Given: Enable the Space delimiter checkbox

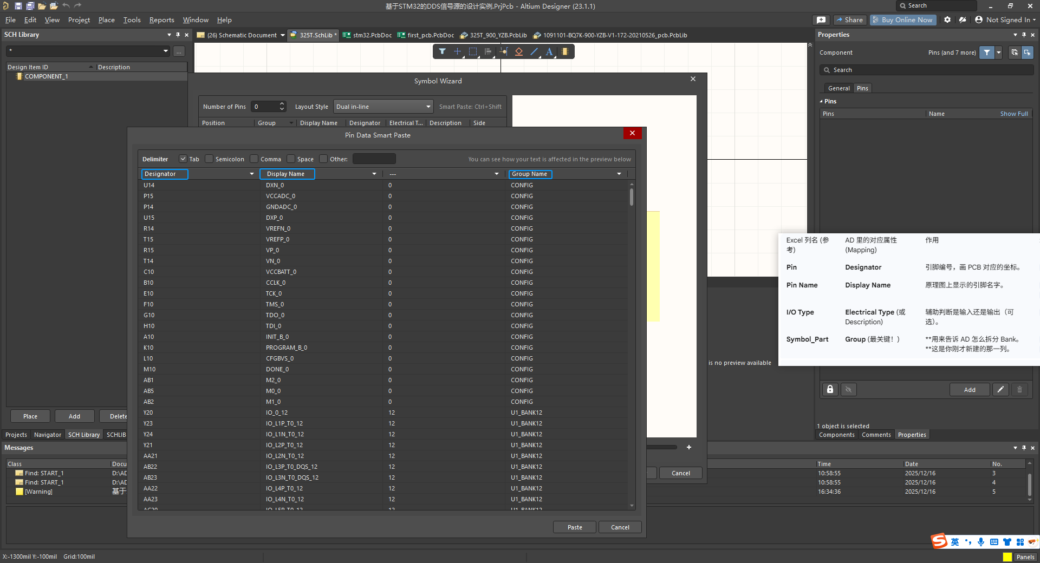Looking at the screenshot, I should (x=291, y=159).
